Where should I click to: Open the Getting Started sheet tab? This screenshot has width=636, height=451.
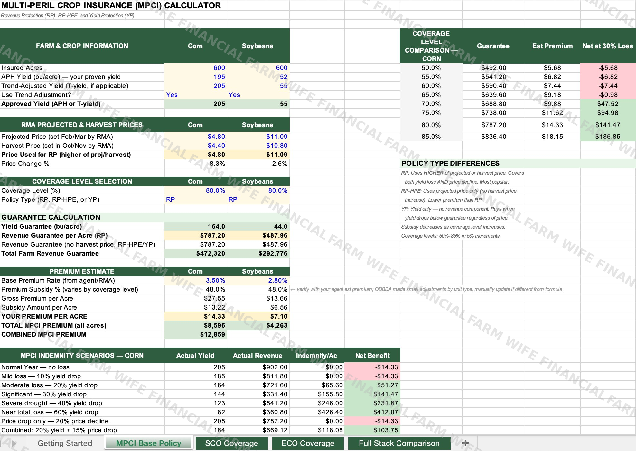click(65, 443)
